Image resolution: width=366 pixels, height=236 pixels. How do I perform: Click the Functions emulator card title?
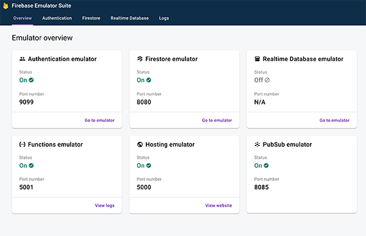[56, 144]
